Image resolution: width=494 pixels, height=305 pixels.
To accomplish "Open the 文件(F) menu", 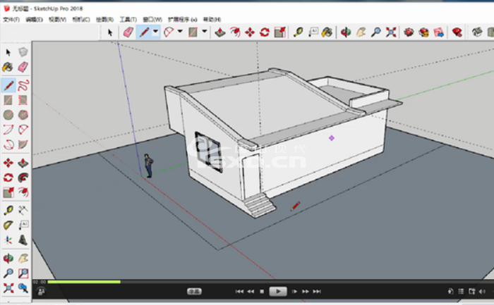I will pyautogui.click(x=11, y=20).
